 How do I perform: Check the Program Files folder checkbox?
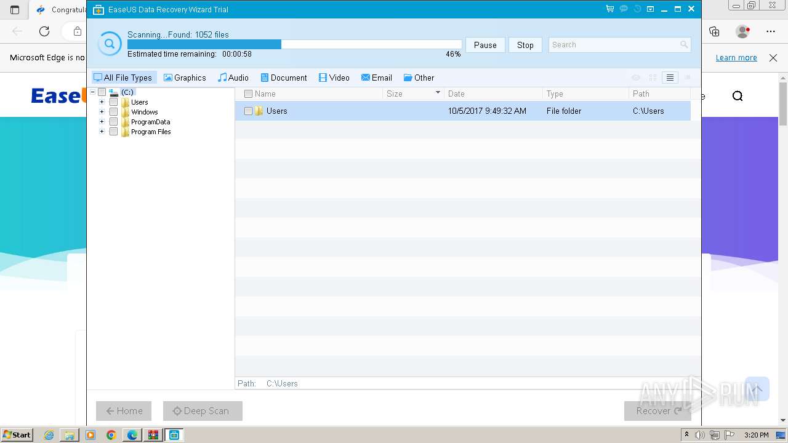pos(113,132)
